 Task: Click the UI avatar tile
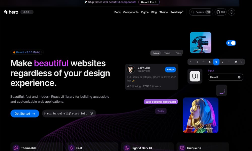195,76
